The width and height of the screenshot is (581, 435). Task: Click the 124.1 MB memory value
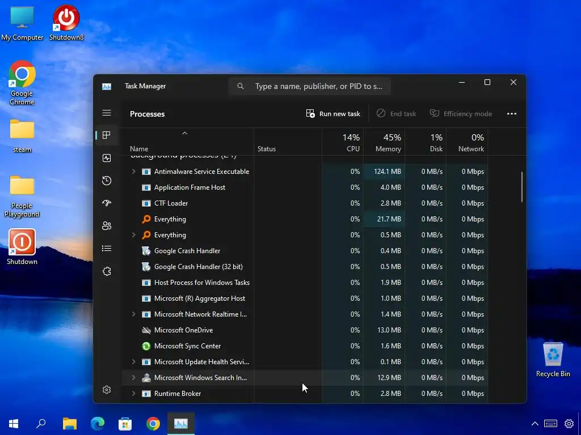(x=387, y=172)
